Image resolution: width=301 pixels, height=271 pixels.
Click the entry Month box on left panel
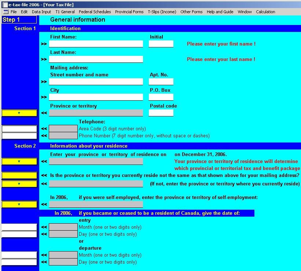[19, 227]
